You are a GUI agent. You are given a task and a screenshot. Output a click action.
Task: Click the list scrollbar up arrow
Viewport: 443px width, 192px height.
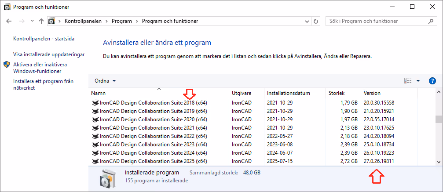click(439, 92)
